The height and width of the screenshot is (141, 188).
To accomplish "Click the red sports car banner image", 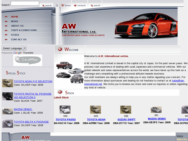I will pos(146,26).
